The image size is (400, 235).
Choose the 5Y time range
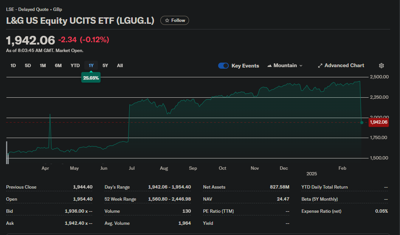click(x=105, y=66)
